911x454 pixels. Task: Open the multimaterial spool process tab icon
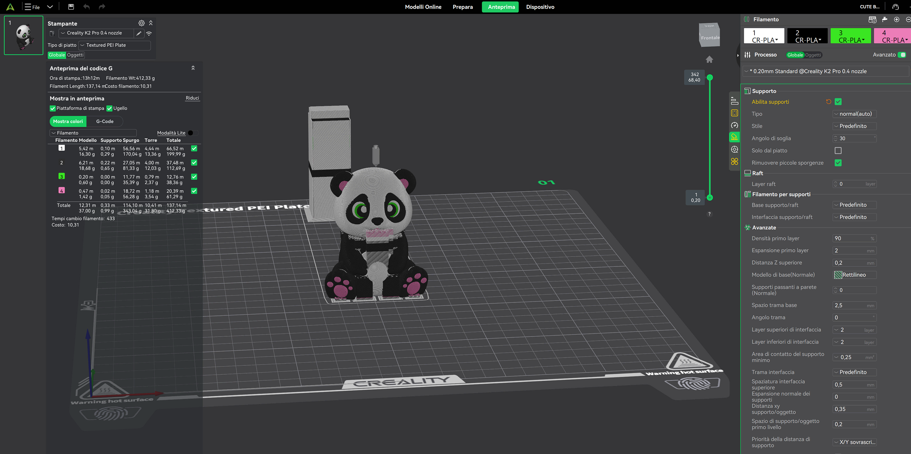(x=734, y=149)
